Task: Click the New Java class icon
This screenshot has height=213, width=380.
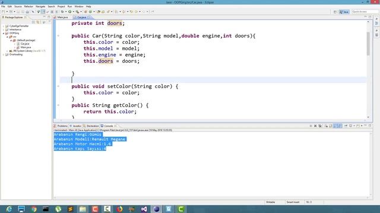Action: [90, 12]
